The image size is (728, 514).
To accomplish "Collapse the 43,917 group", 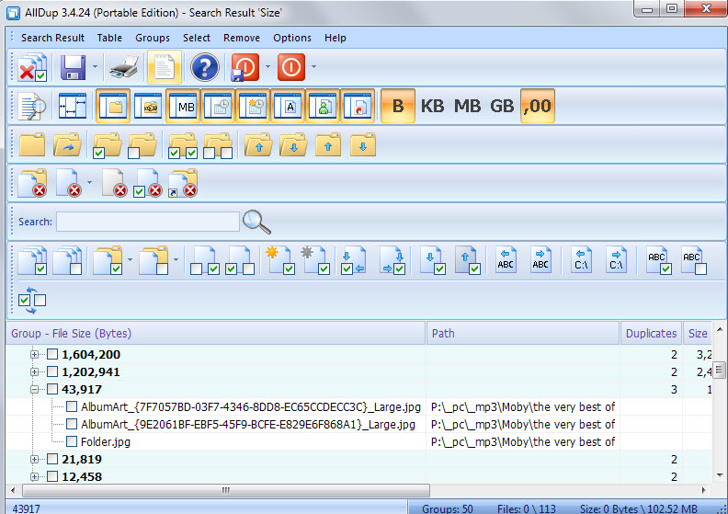I will tap(35, 390).
